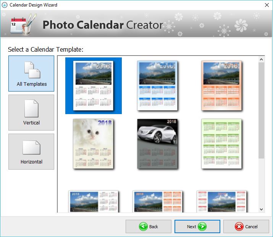Screen dimensions: 273x237
Task: Select the horizontal template with red side months
Action: coord(221,201)
